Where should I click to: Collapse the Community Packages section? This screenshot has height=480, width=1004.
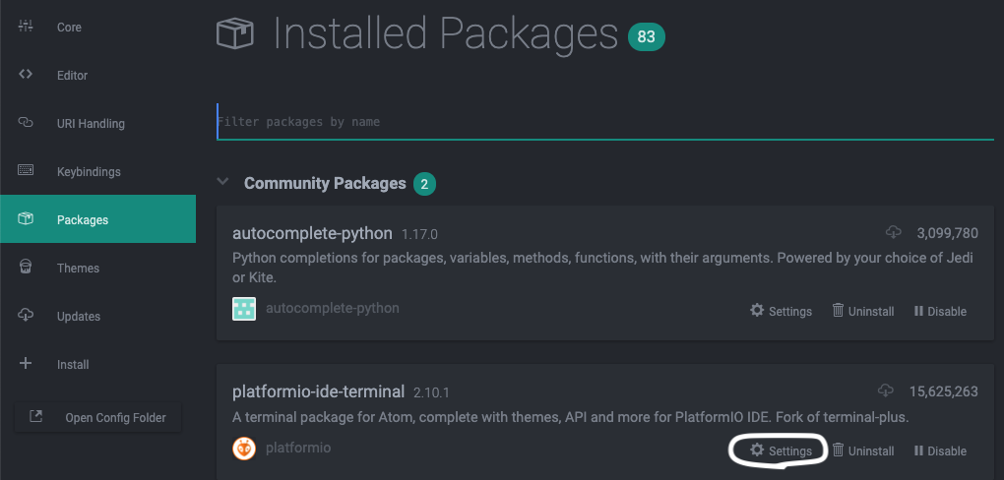tap(222, 182)
